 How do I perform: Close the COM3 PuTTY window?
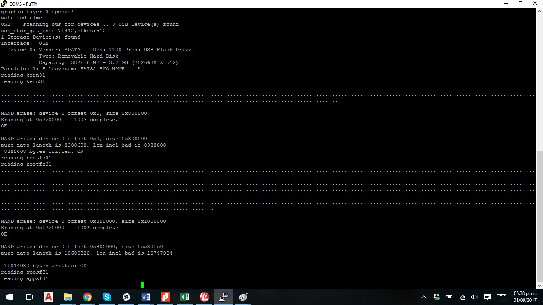536,4
